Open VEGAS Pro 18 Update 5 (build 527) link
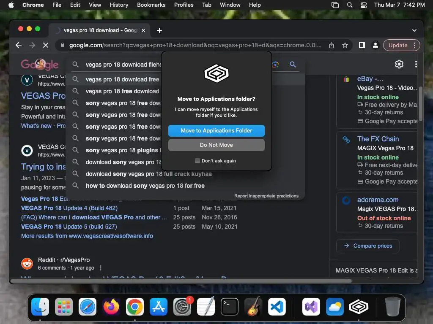The width and height of the screenshot is (433, 324). tap(69, 227)
